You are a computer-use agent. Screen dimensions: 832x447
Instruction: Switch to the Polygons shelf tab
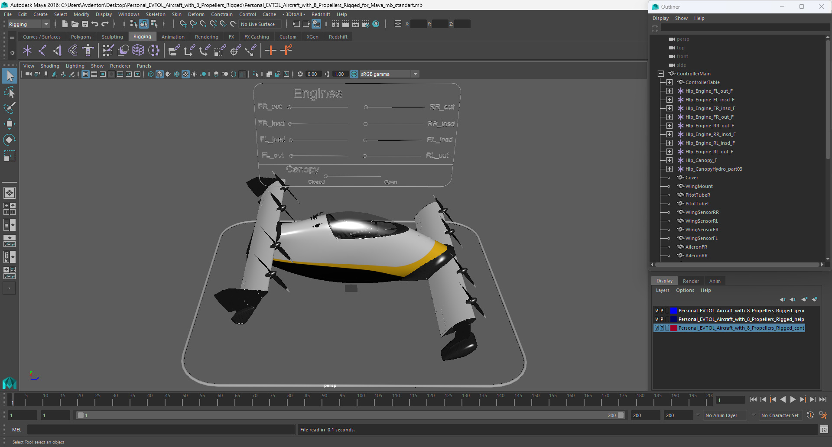[x=81, y=37]
